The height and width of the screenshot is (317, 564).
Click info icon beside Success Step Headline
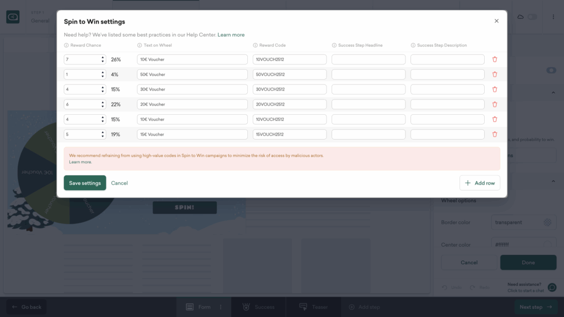(334, 46)
